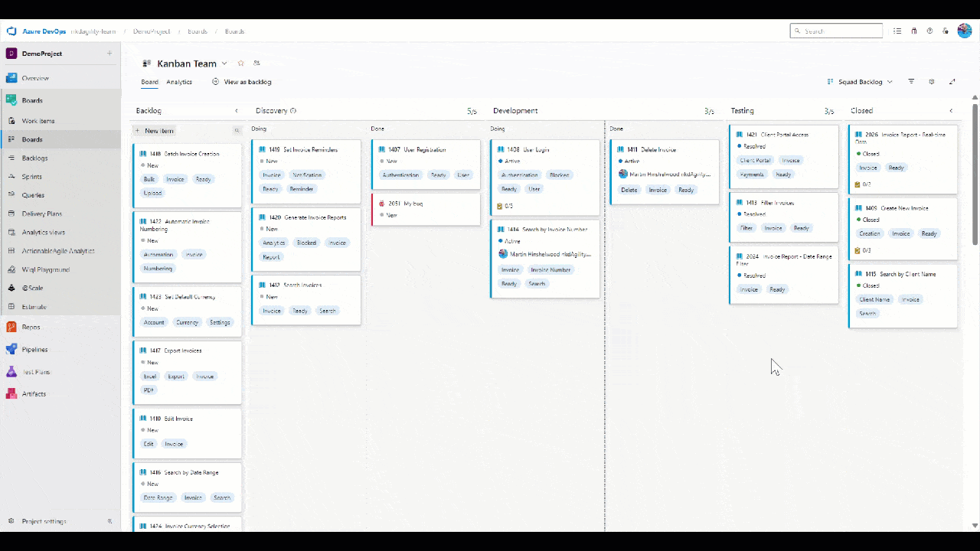
Task: Select Backlogs in the sidebar menu
Action: (35, 158)
